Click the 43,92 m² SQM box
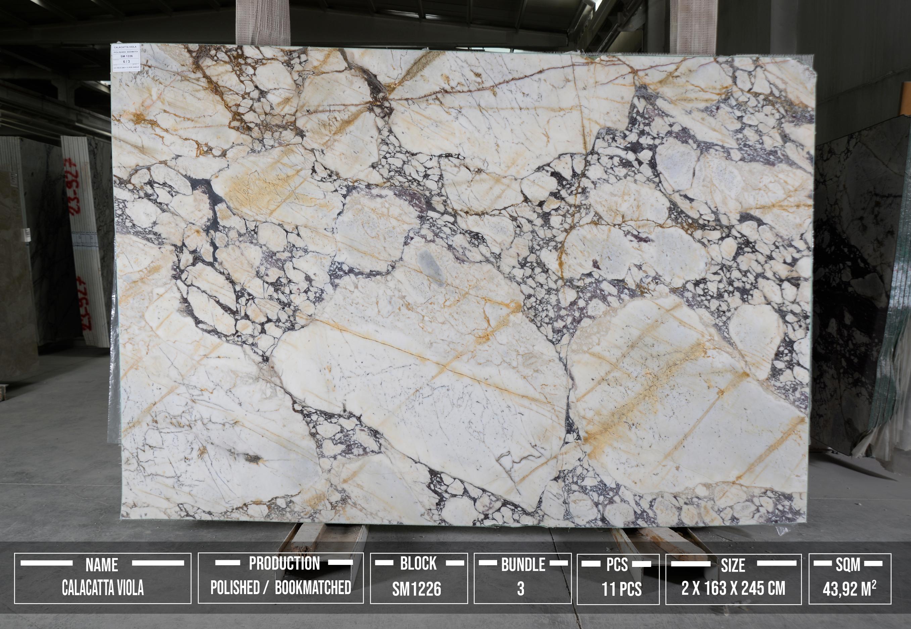This screenshot has height=629, width=911. 850,578
